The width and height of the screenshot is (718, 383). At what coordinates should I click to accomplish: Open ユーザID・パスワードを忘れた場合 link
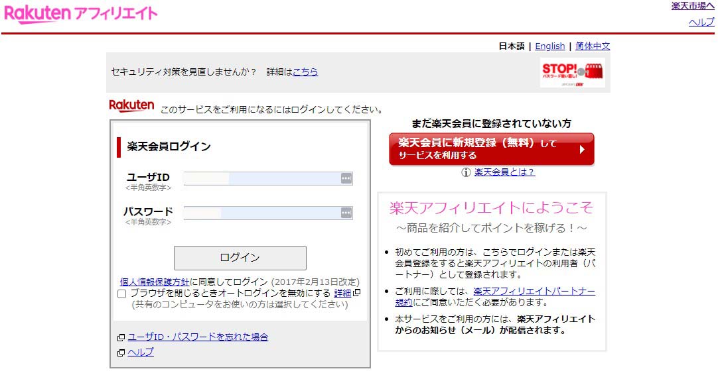(x=198, y=337)
